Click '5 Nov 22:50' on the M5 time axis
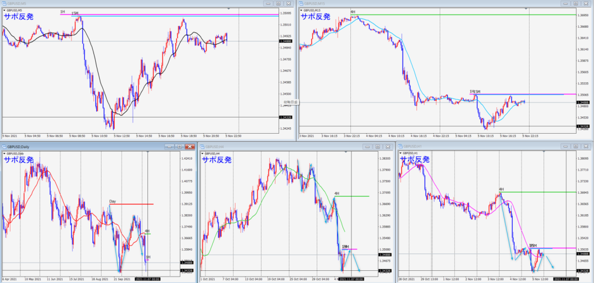Screen dimensions: 594x283 (234, 135)
